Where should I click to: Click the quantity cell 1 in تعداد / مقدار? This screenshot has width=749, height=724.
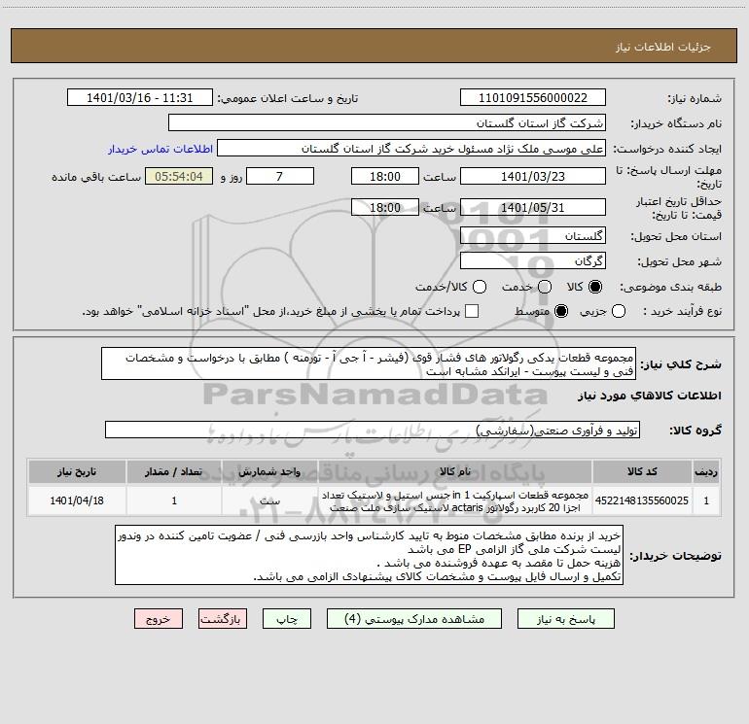click(174, 500)
